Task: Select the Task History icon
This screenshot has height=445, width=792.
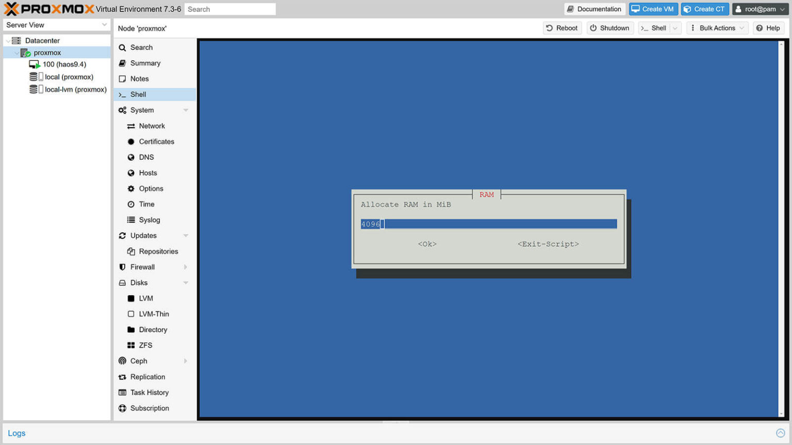Action: (122, 392)
